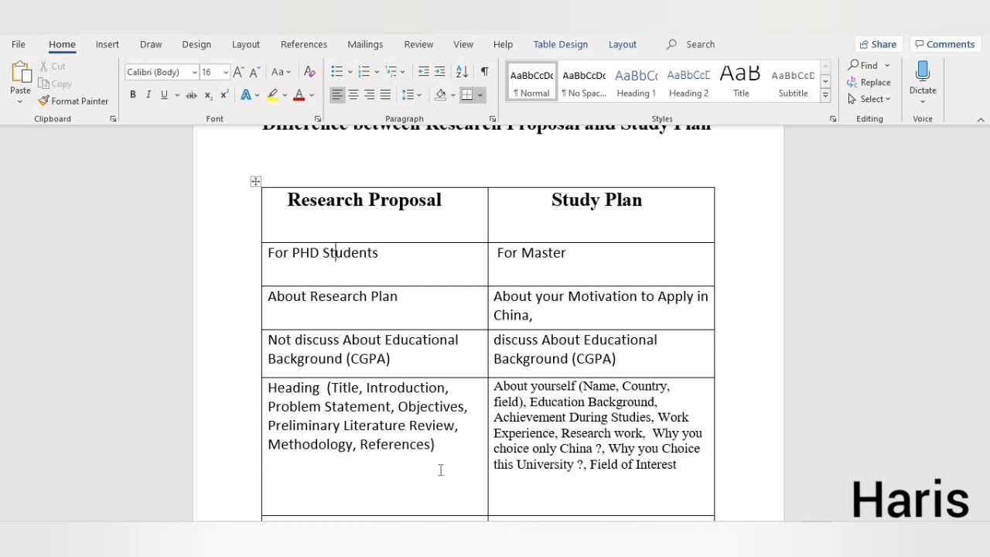The height and width of the screenshot is (557, 990).
Task: Toggle Italic formatting
Action: coord(148,95)
